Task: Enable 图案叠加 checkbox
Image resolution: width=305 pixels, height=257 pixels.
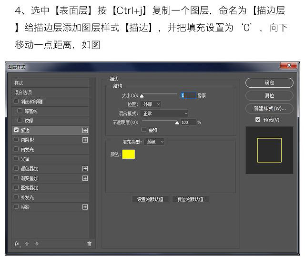Action: pyautogui.click(x=16, y=187)
